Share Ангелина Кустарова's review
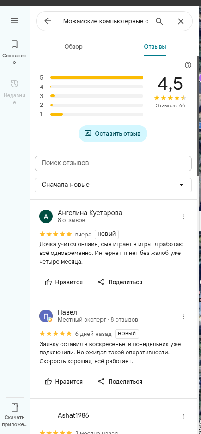The image size is (201, 434). (x=120, y=282)
